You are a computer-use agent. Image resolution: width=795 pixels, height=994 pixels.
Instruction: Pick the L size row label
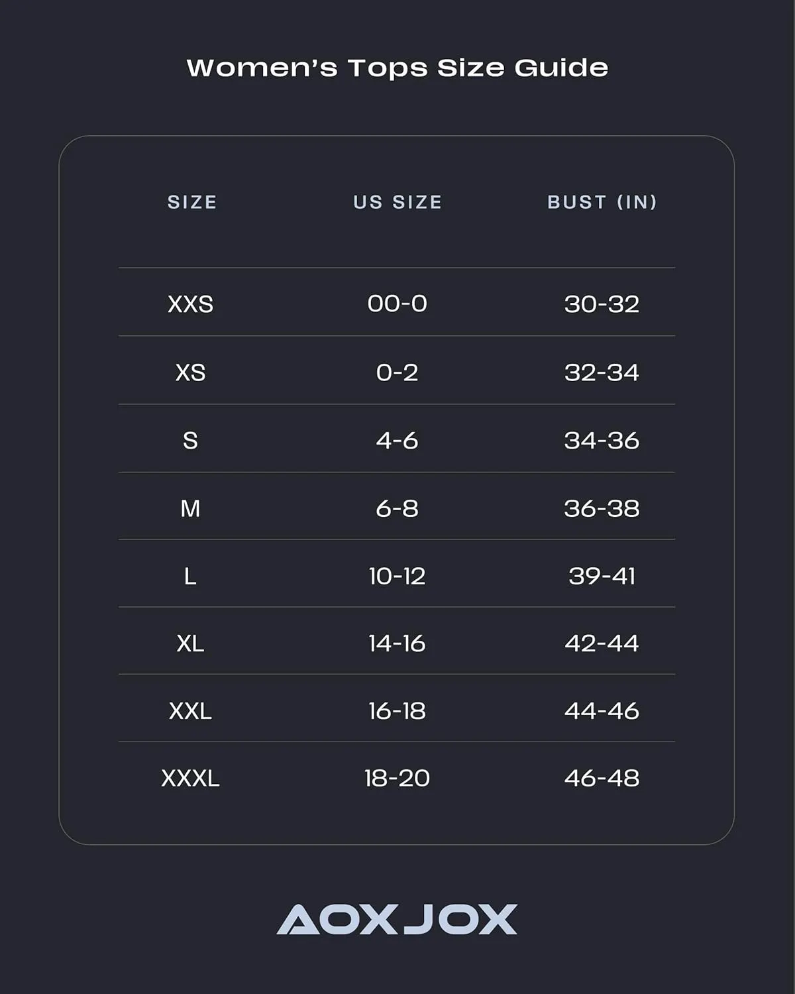(191, 577)
